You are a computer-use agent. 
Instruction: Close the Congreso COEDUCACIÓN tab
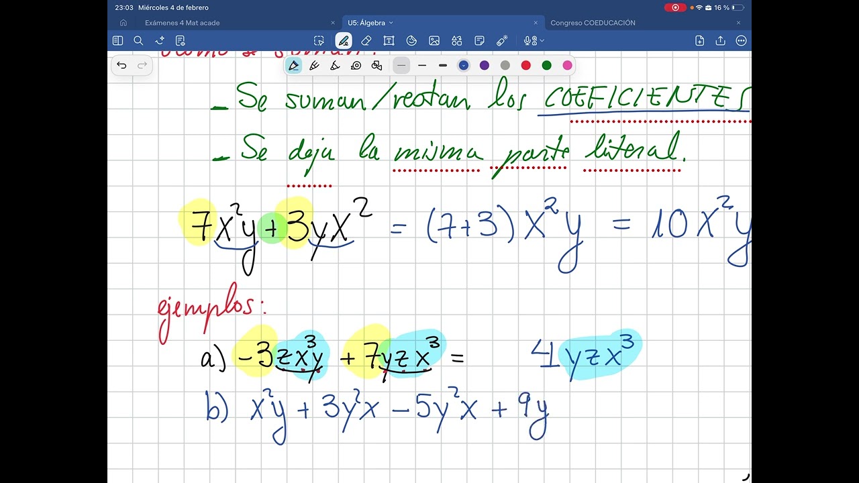[x=738, y=23]
